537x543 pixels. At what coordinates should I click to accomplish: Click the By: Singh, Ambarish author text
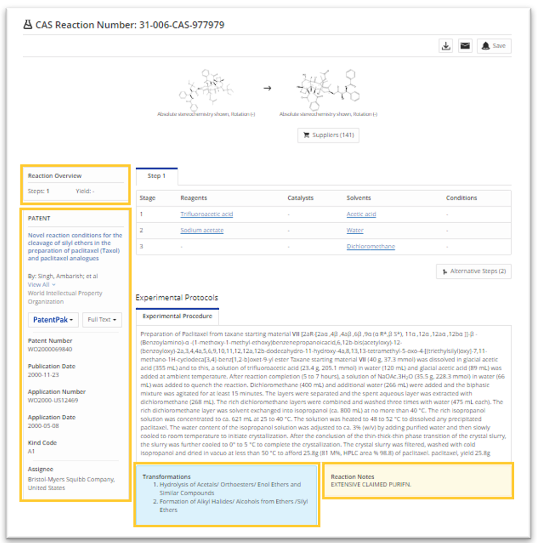pos(63,276)
